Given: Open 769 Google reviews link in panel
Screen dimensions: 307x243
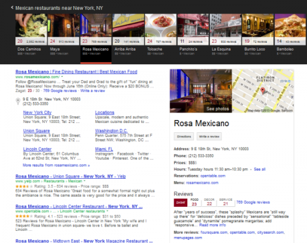Looking at the screenshot, I should (253, 202).
